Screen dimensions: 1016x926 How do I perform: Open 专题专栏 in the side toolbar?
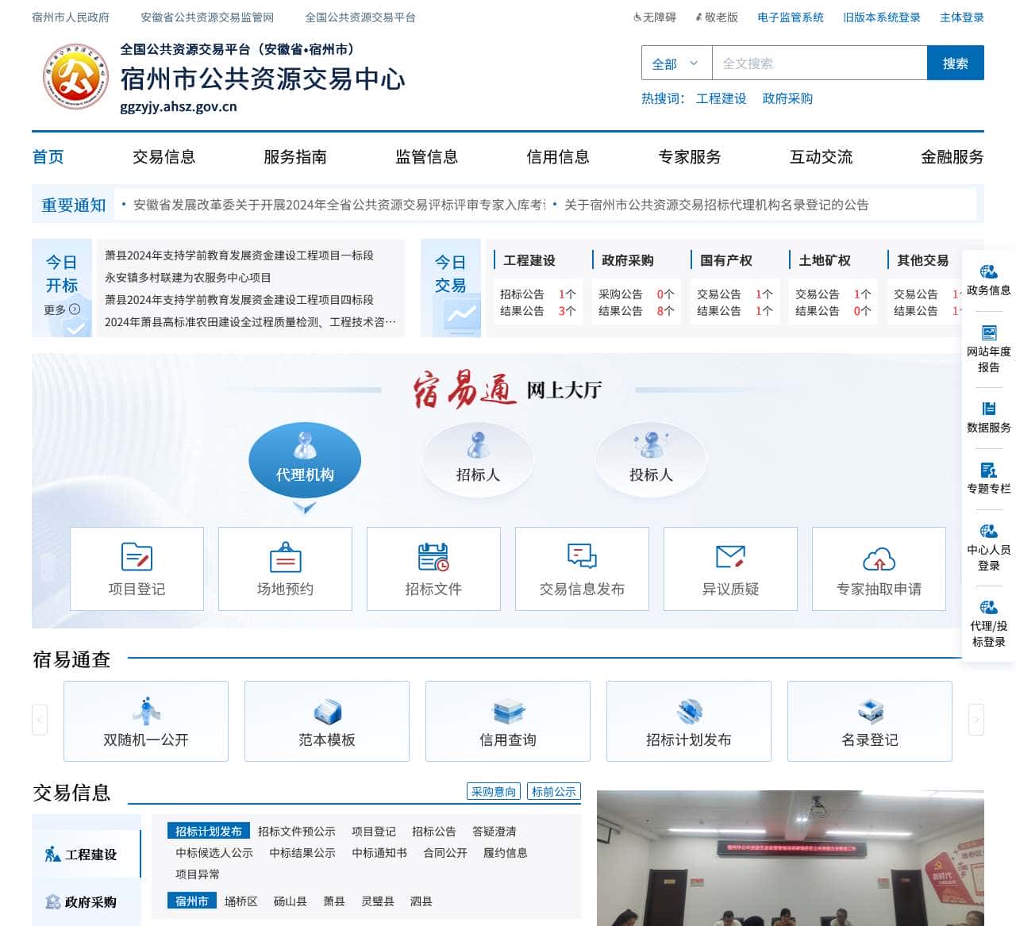coord(988,478)
